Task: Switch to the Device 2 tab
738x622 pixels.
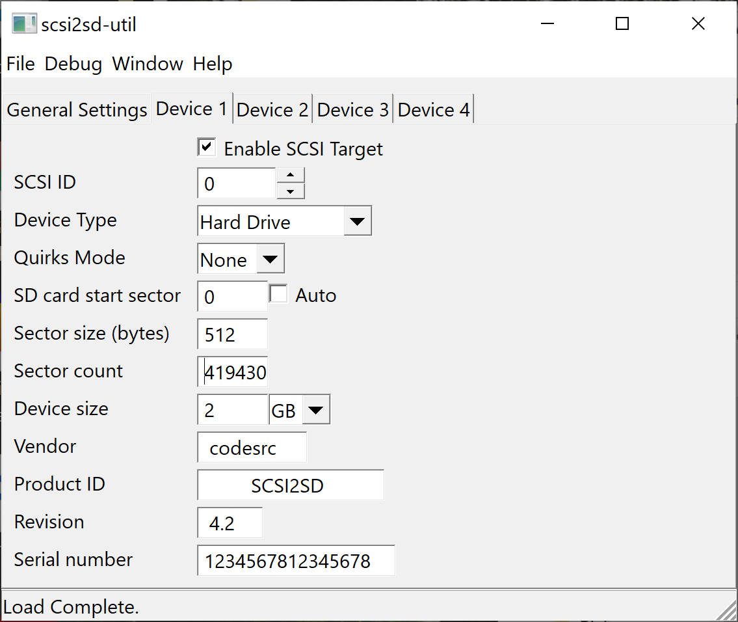Action: 272,110
